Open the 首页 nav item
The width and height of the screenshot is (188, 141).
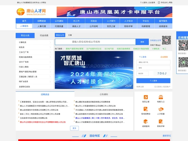(x=24, y=21)
